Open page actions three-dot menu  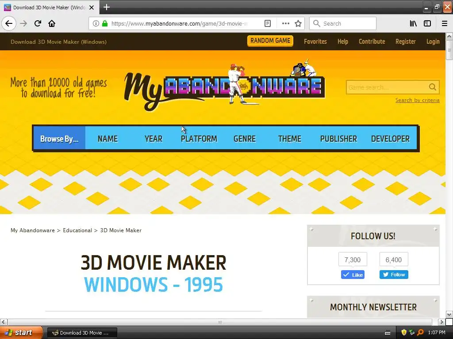click(x=285, y=23)
